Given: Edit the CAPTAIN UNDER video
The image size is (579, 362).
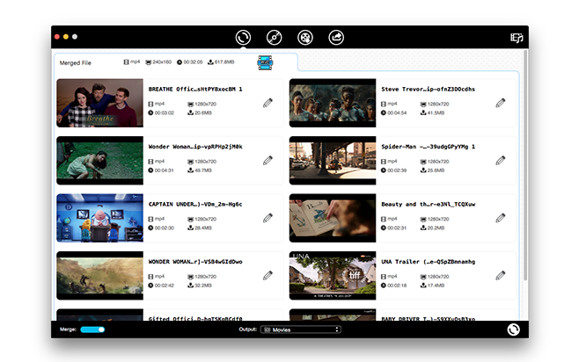Looking at the screenshot, I should (x=268, y=218).
